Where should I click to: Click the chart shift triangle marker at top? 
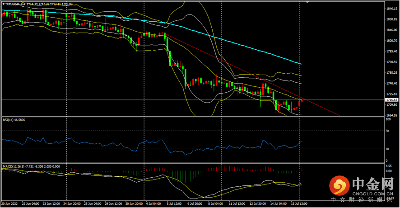(307, 2)
